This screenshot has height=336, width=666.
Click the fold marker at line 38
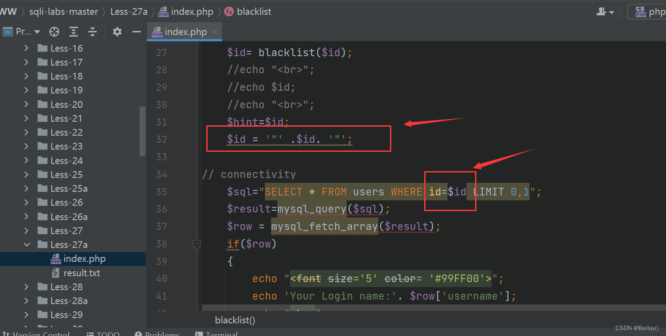197,244
